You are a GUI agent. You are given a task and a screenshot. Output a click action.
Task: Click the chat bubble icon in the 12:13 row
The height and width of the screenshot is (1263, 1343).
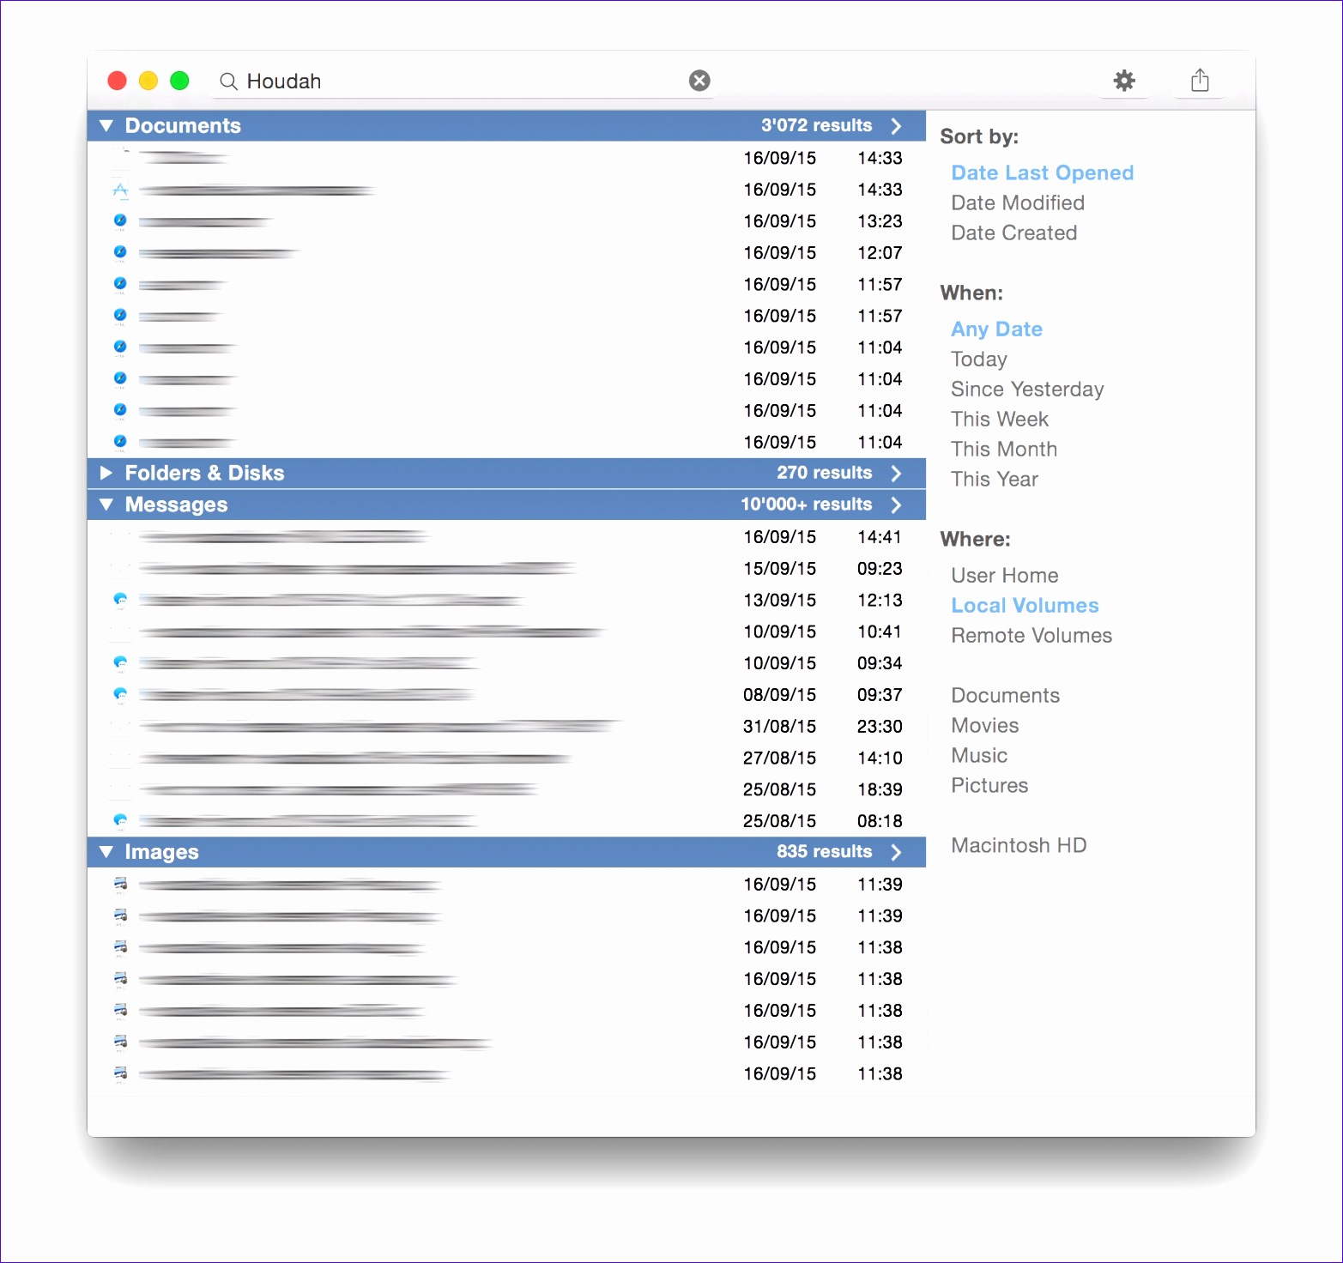pyautogui.click(x=120, y=600)
